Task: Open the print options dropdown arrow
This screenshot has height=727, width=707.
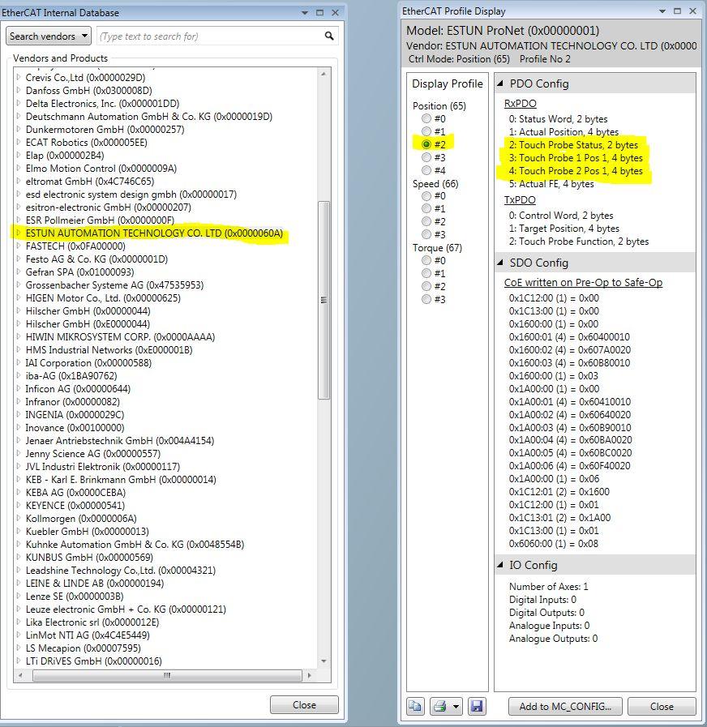Action: click(456, 707)
